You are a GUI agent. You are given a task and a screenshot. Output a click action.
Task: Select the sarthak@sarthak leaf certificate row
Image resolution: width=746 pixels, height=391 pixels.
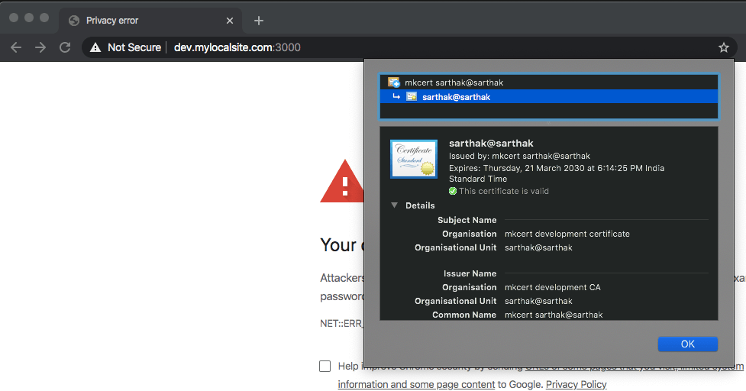(x=548, y=96)
